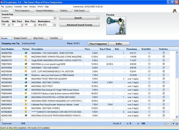Open statistics for item 4833754594
Viewport: 179px width, 130px height.
(x=164, y=68)
